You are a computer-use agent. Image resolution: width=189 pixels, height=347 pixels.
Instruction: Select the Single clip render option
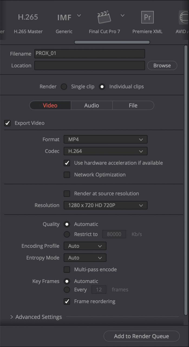point(64,87)
